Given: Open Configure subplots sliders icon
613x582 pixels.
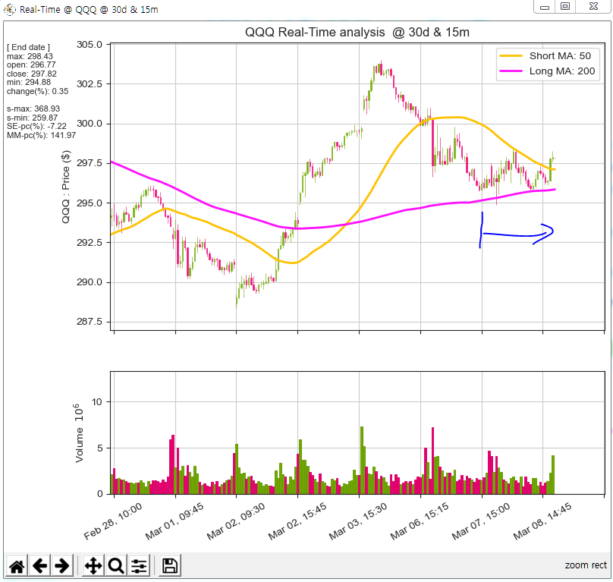Looking at the screenshot, I should pyautogui.click(x=138, y=565).
